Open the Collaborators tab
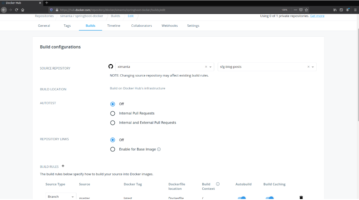This screenshot has width=359, height=200. 142,26
